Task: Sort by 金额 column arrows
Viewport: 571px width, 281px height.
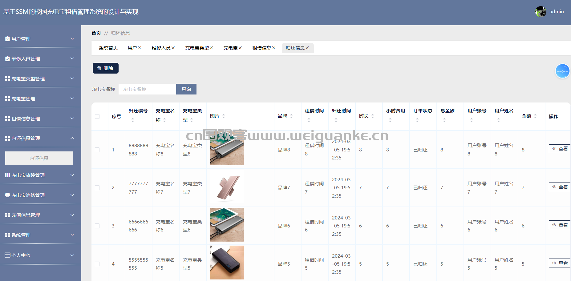Action: click(535, 116)
